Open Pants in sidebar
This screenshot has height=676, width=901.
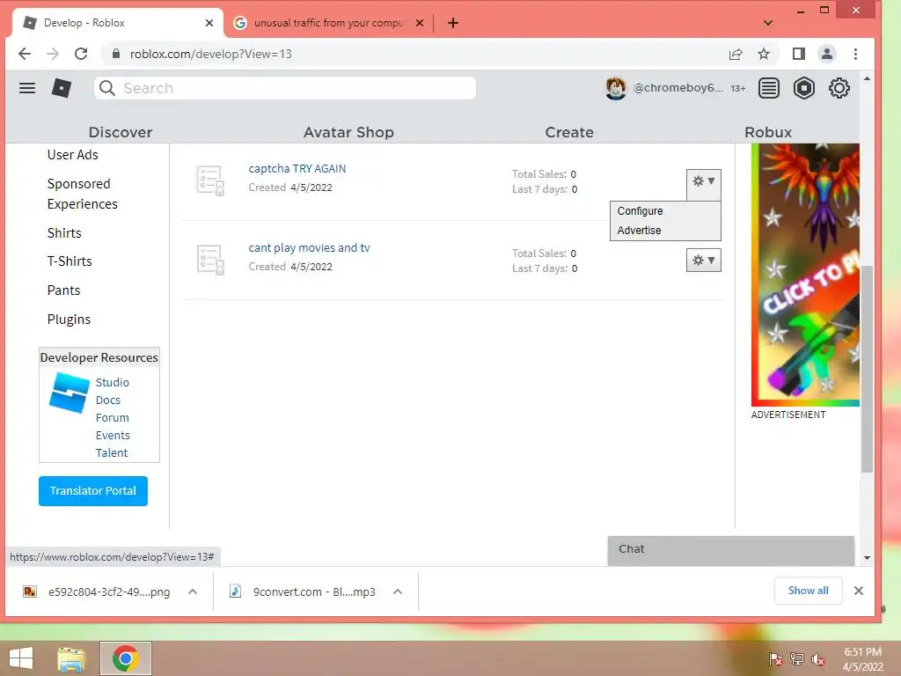coord(63,290)
